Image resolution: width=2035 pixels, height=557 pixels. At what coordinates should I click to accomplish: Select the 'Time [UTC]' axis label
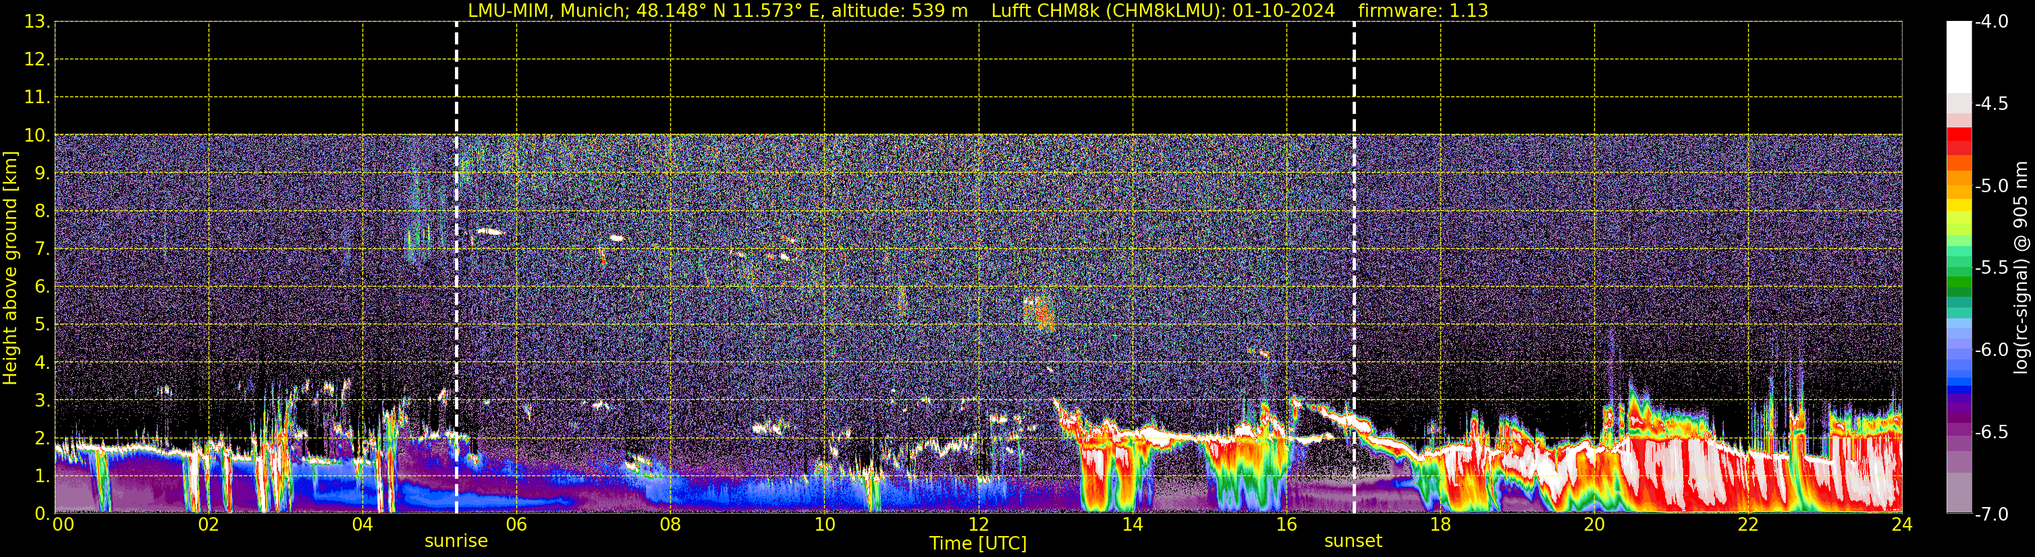click(978, 544)
